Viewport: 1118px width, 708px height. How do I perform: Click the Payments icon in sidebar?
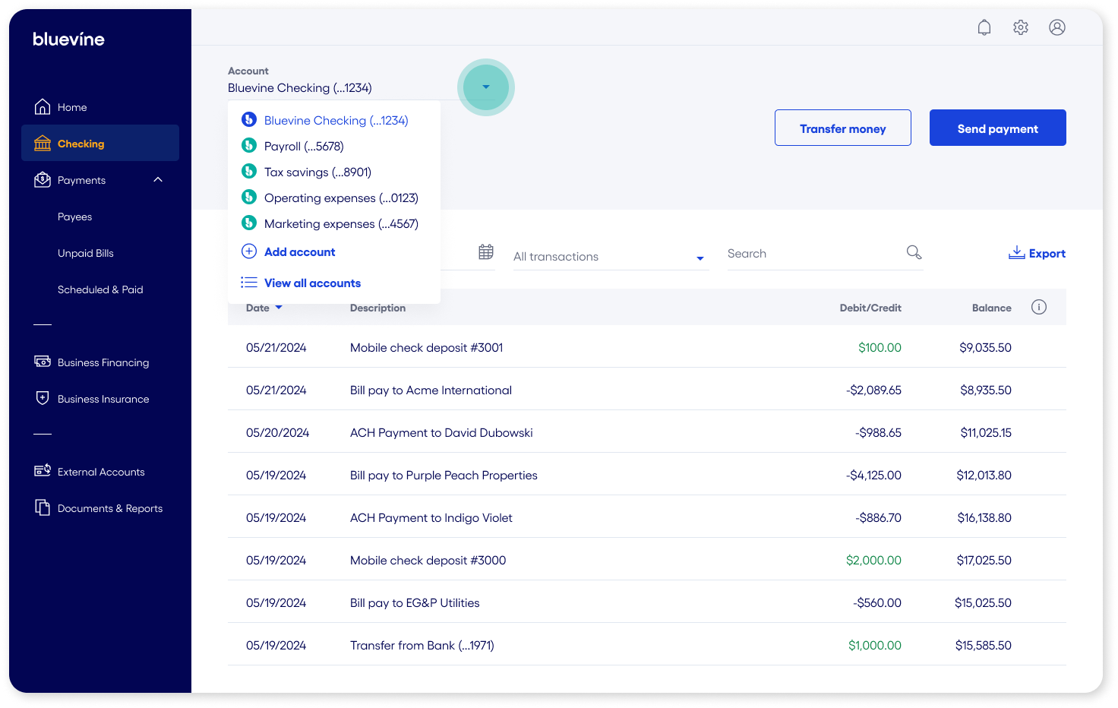pyautogui.click(x=43, y=180)
